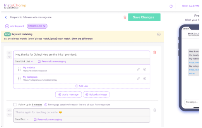This screenshot has width=202, height=128.
Task: Click the drag handle for My website
Action: click(19, 69)
